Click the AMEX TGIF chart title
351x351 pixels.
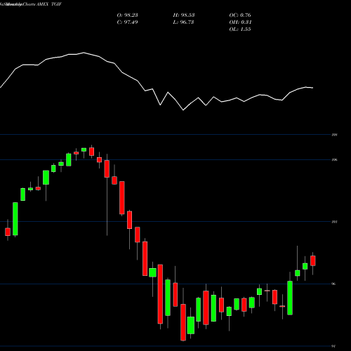pos(49,4)
